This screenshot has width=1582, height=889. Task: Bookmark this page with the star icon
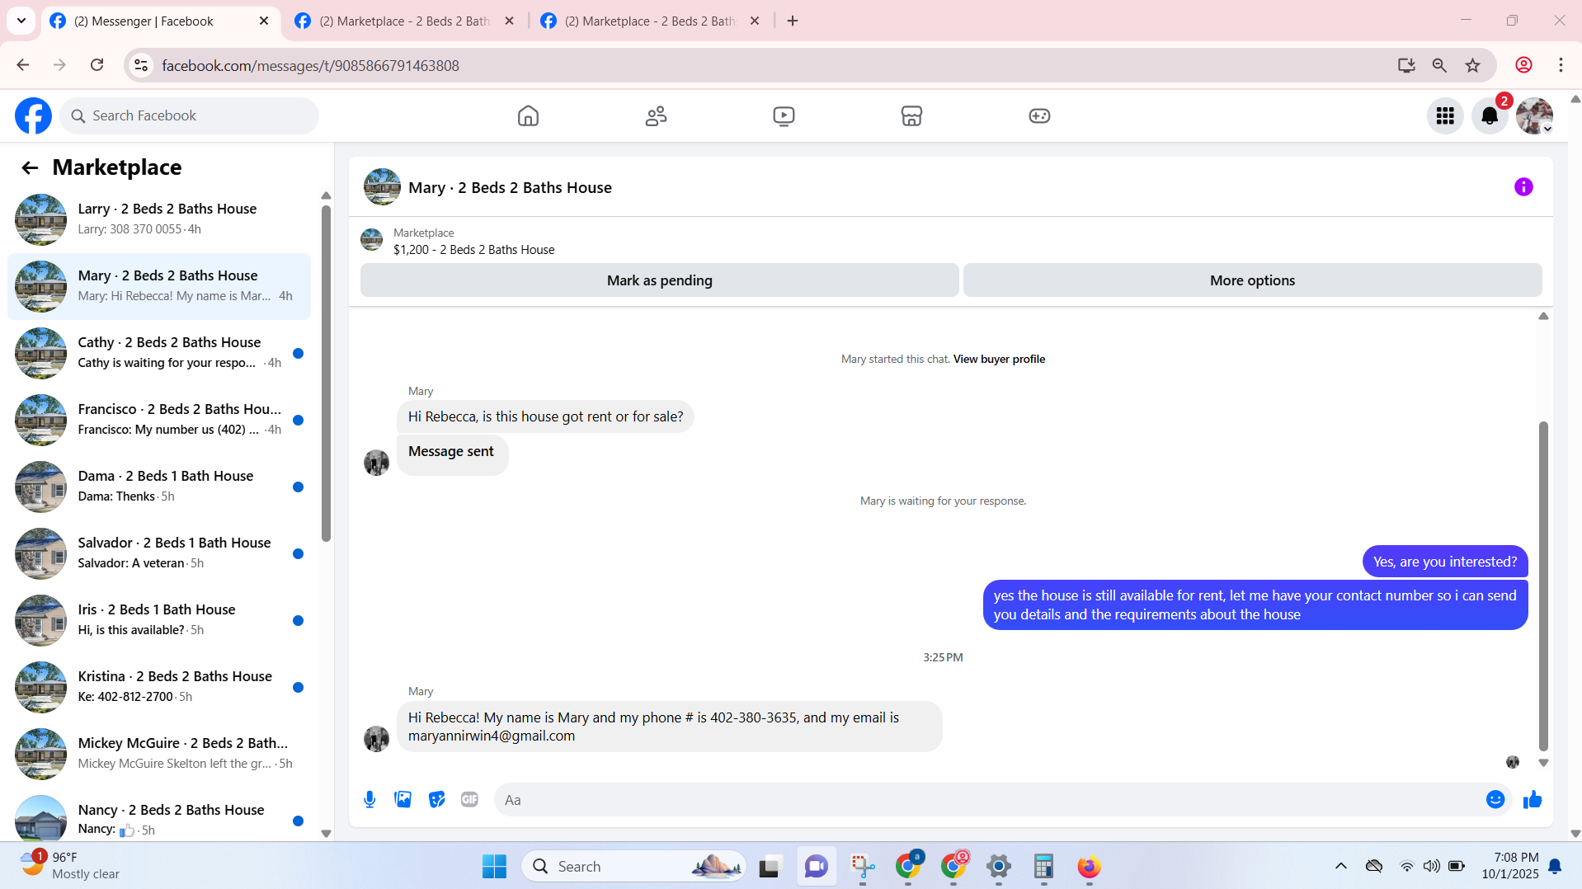tap(1472, 65)
